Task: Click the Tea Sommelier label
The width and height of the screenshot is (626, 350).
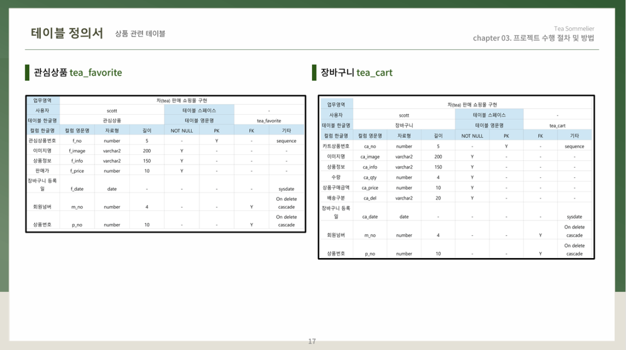Action: (x=574, y=29)
